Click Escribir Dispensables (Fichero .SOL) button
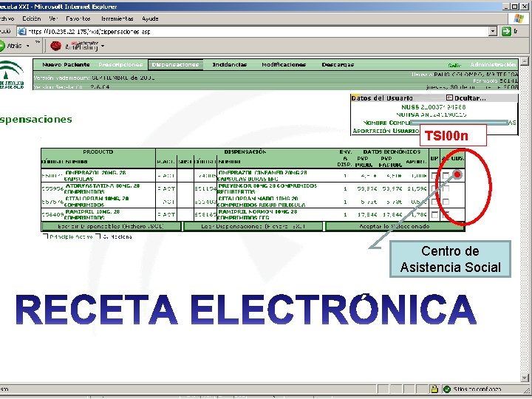The height and width of the screenshot is (399, 532). (111, 226)
